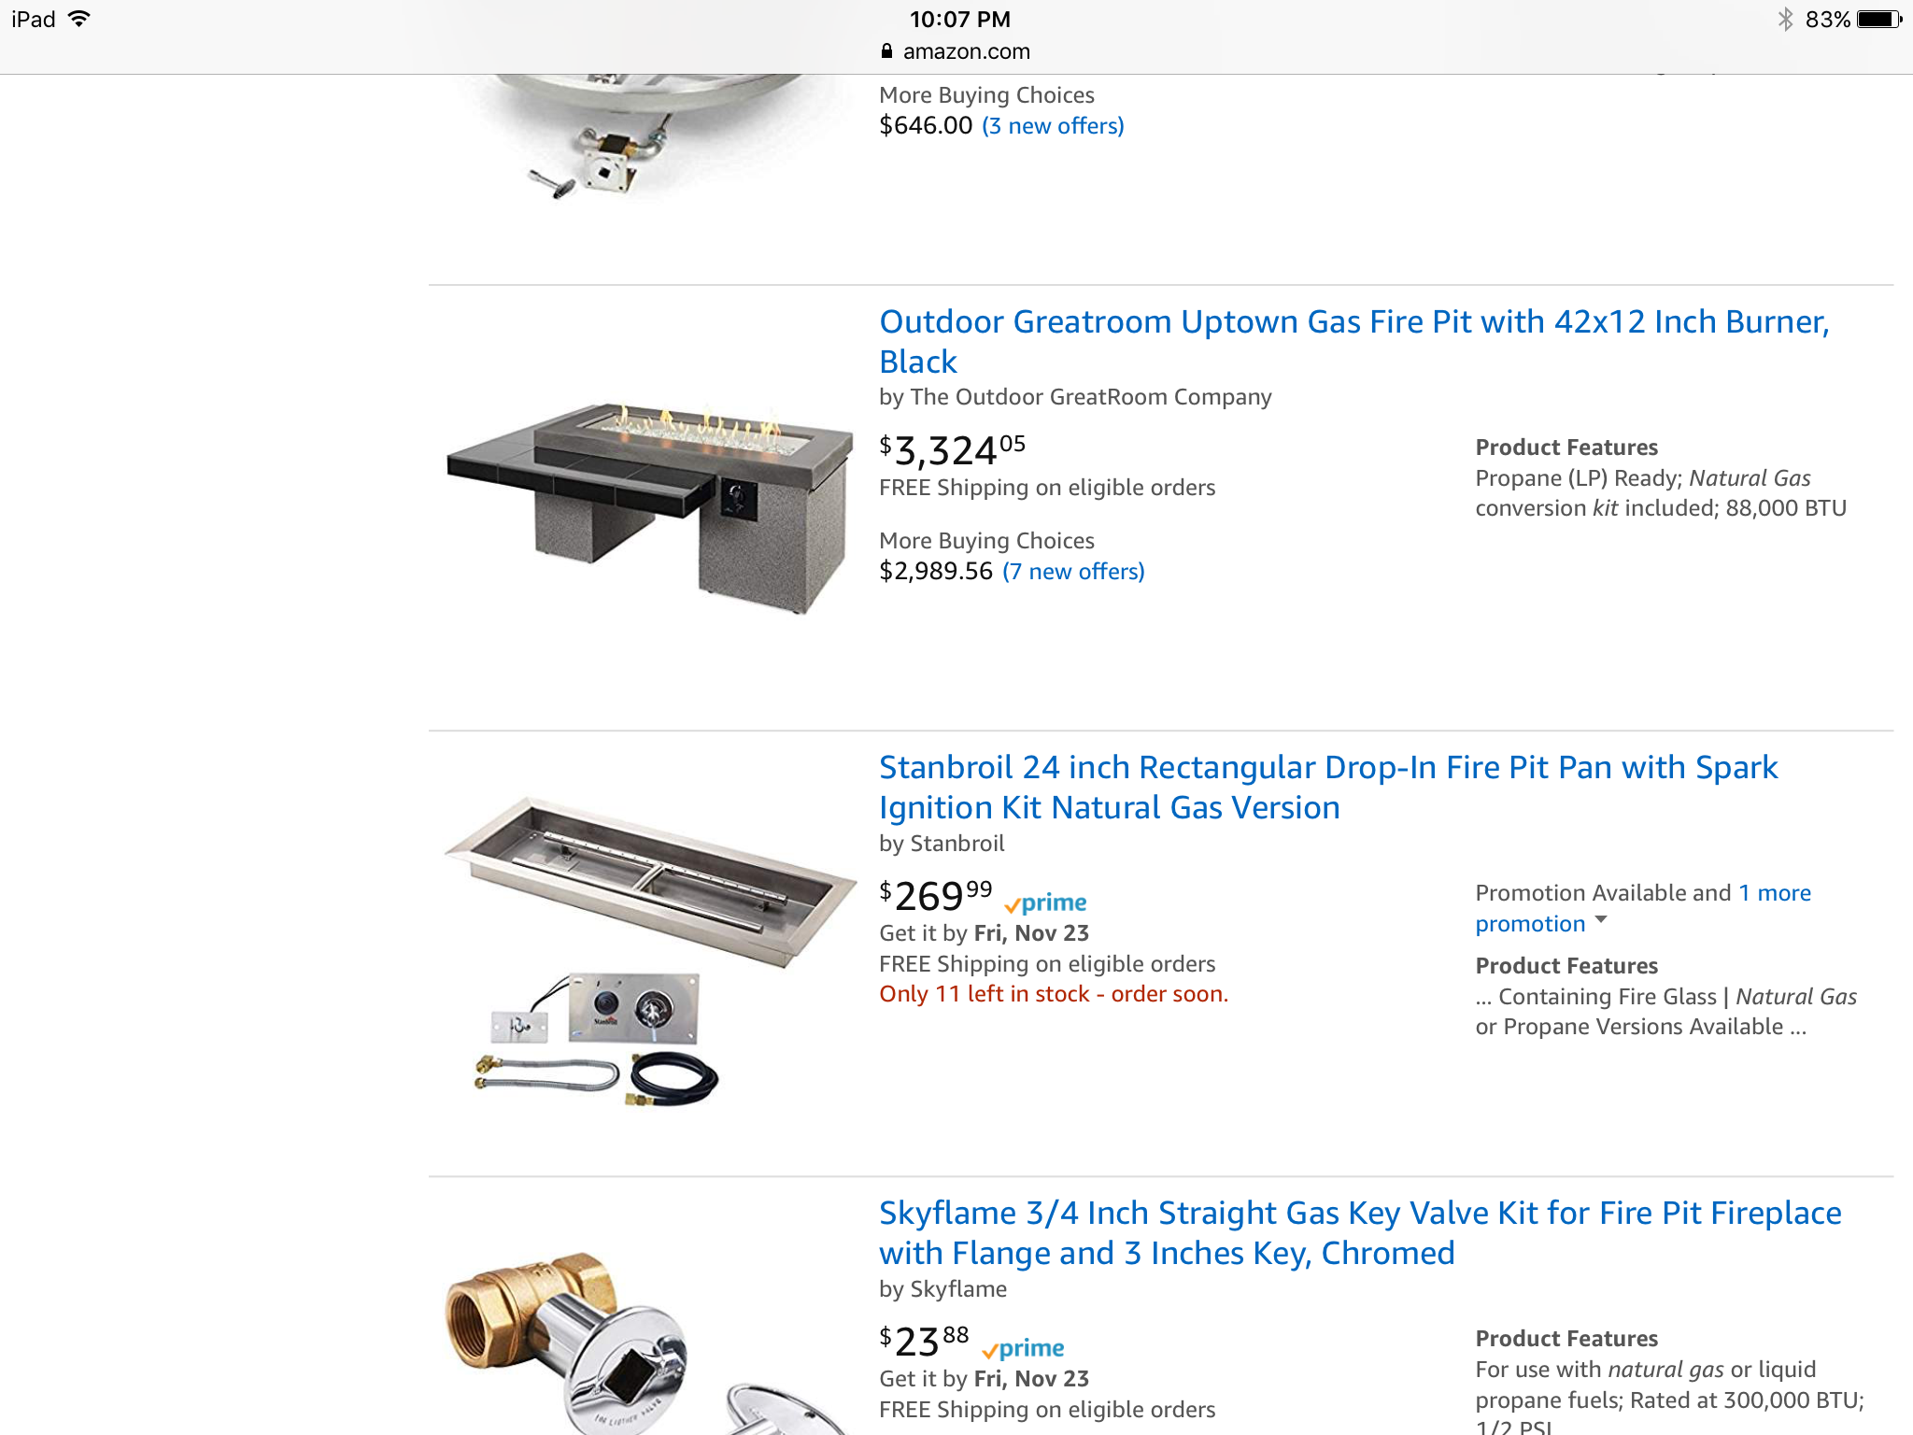Click the $269.99 price
The height and width of the screenshot is (1435, 1913).
point(935,896)
